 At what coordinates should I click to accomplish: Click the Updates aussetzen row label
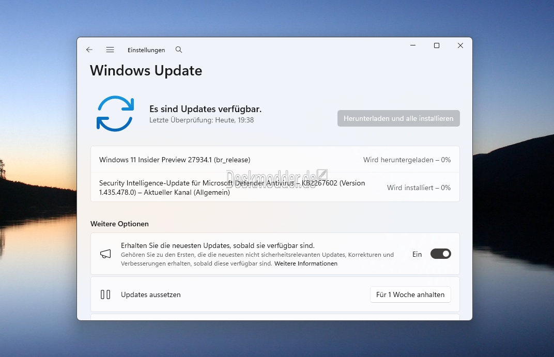click(x=150, y=294)
